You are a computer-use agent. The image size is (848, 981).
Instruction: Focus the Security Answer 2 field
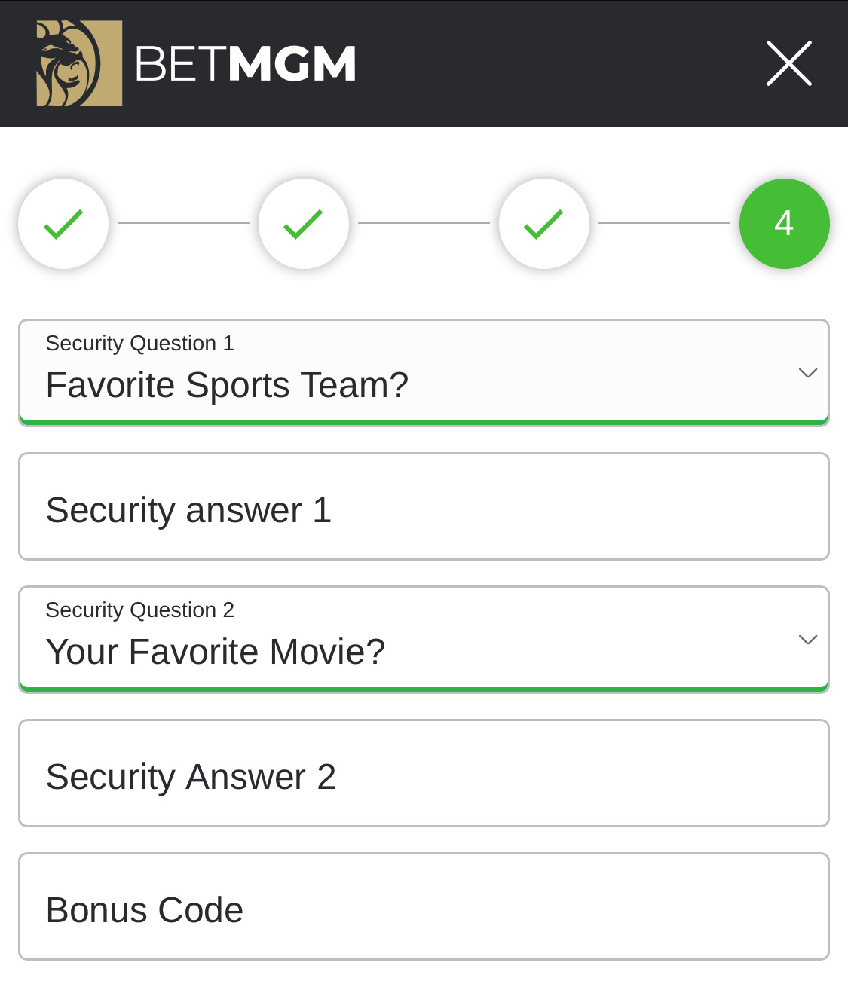pyautogui.click(x=424, y=773)
